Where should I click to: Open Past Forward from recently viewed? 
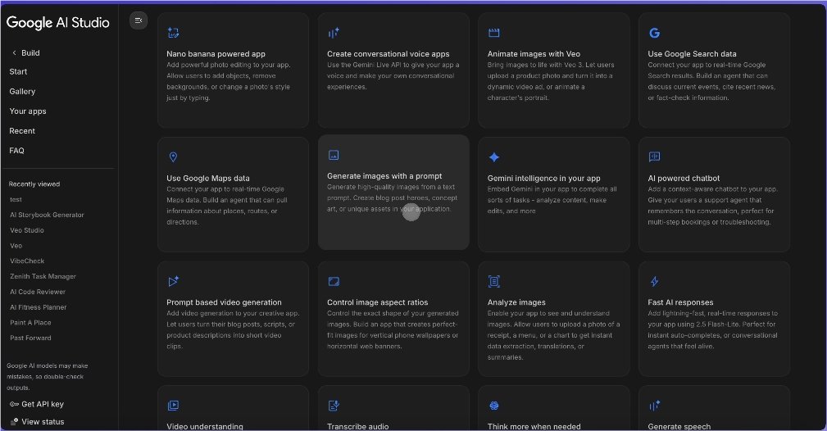30,338
